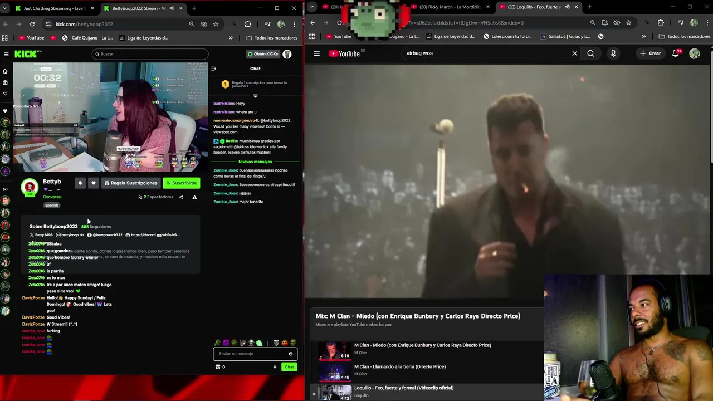Open YouTube notifications bell

pyautogui.click(x=676, y=53)
